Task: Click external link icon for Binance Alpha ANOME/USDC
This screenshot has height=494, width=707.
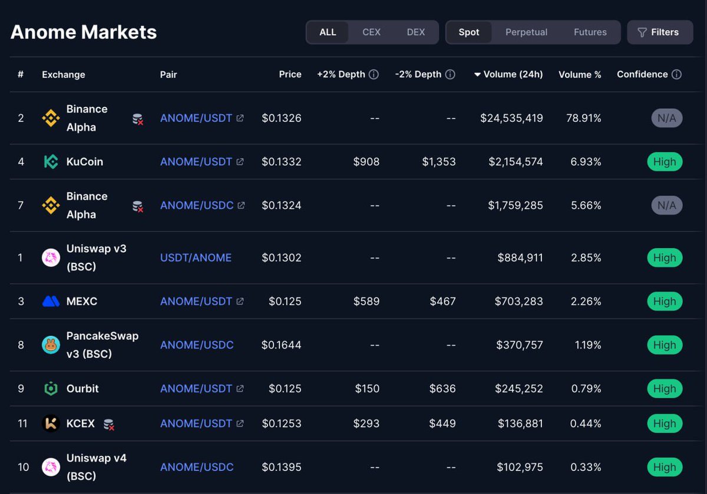Action: 241,205
